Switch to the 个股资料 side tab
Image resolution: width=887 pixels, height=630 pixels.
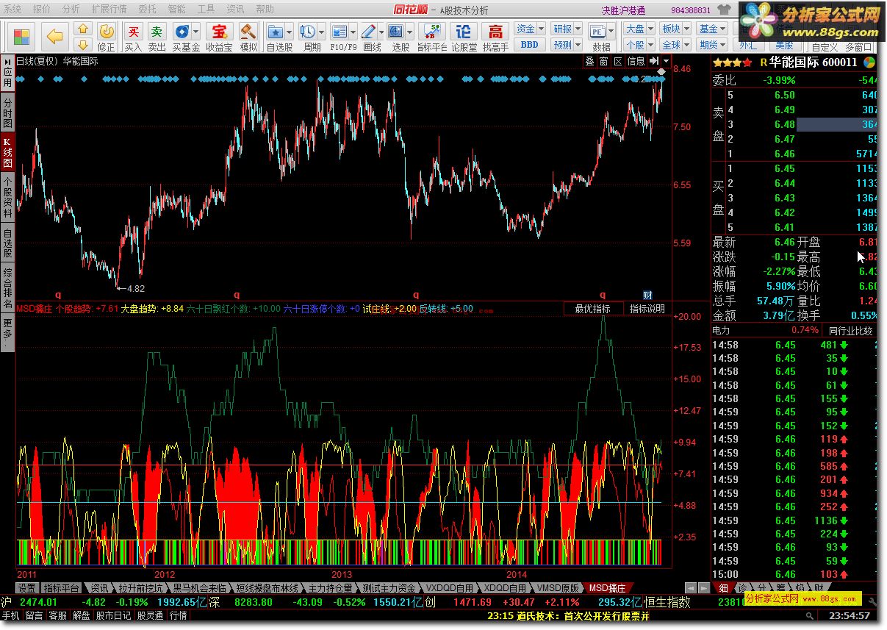coord(7,196)
